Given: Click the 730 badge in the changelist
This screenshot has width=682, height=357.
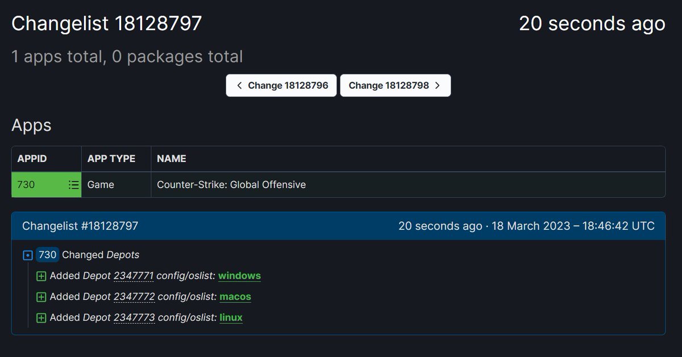Looking at the screenshot, I should click(47, 255).
